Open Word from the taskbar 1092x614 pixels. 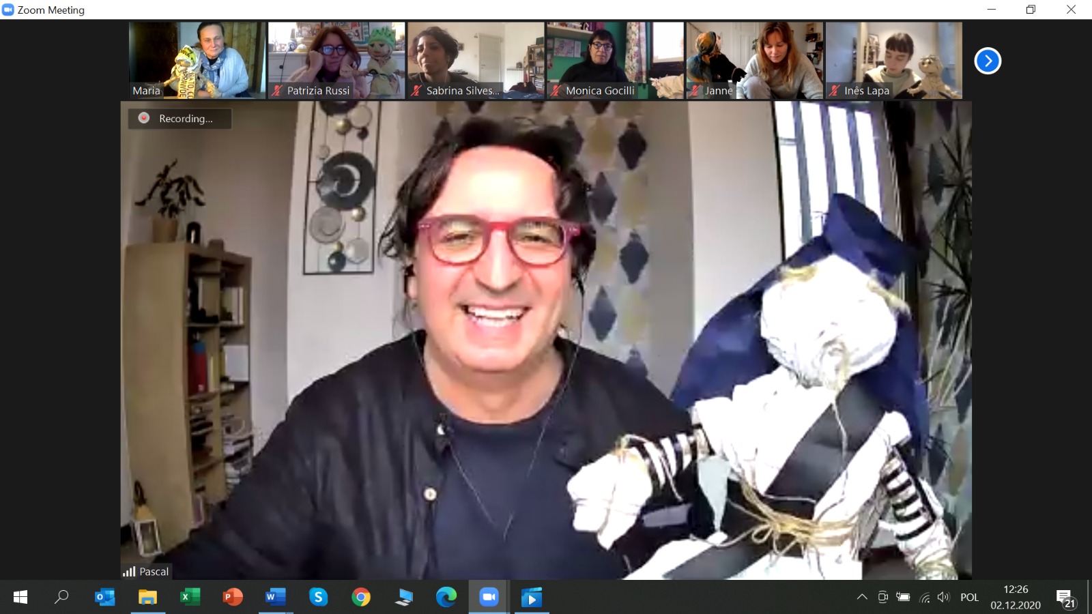[275, 598]
